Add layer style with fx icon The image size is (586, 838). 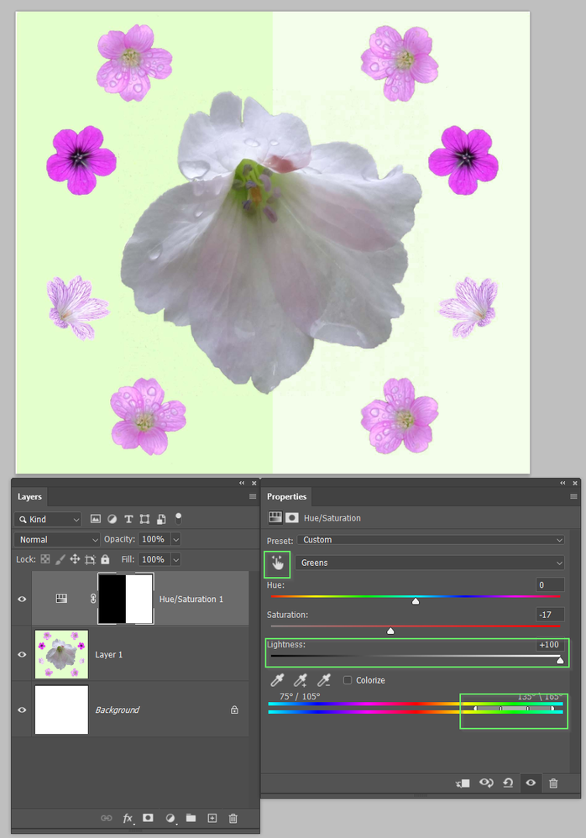[128, 818]
